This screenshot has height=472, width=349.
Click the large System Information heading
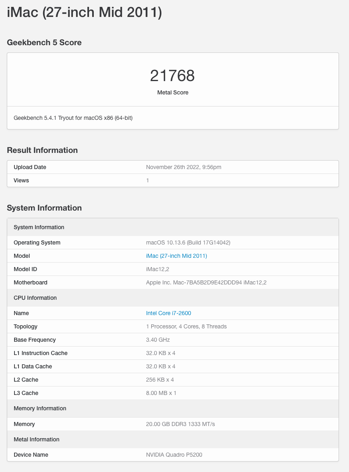coord(44,208)
